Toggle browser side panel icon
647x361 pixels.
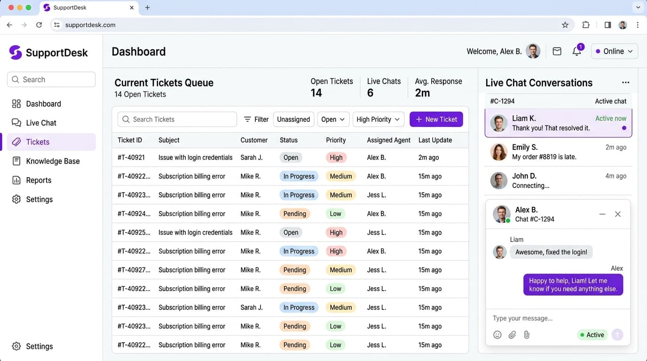tap(608, 25)
